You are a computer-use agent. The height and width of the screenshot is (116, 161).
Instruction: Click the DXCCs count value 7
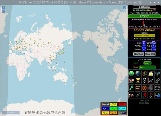coord(144,46)
